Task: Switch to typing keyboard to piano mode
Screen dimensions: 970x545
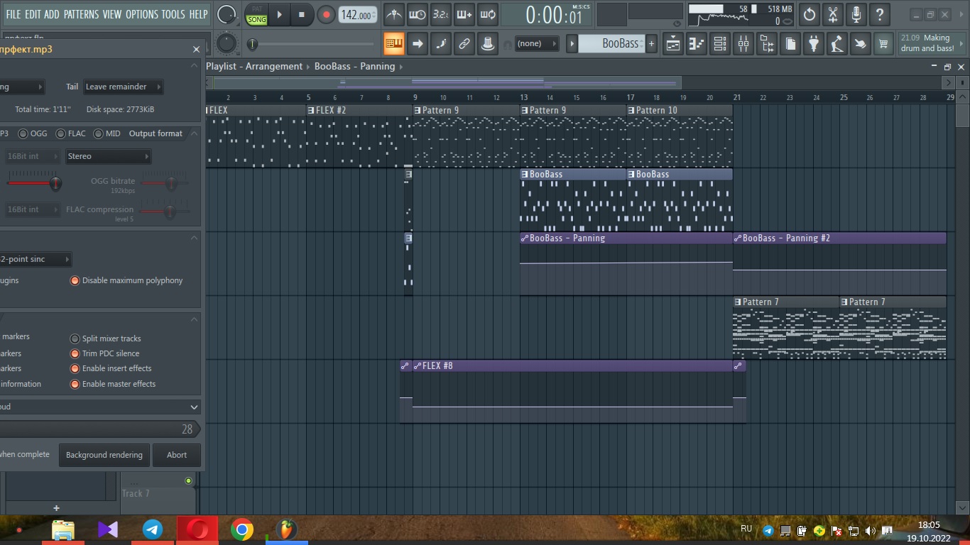Action: click(x=394, y=44)
